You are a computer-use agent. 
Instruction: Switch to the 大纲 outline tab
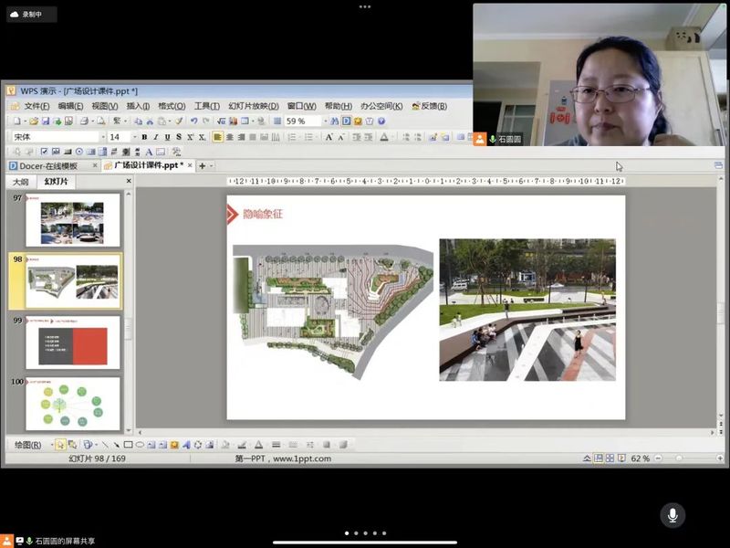(20, 182)
